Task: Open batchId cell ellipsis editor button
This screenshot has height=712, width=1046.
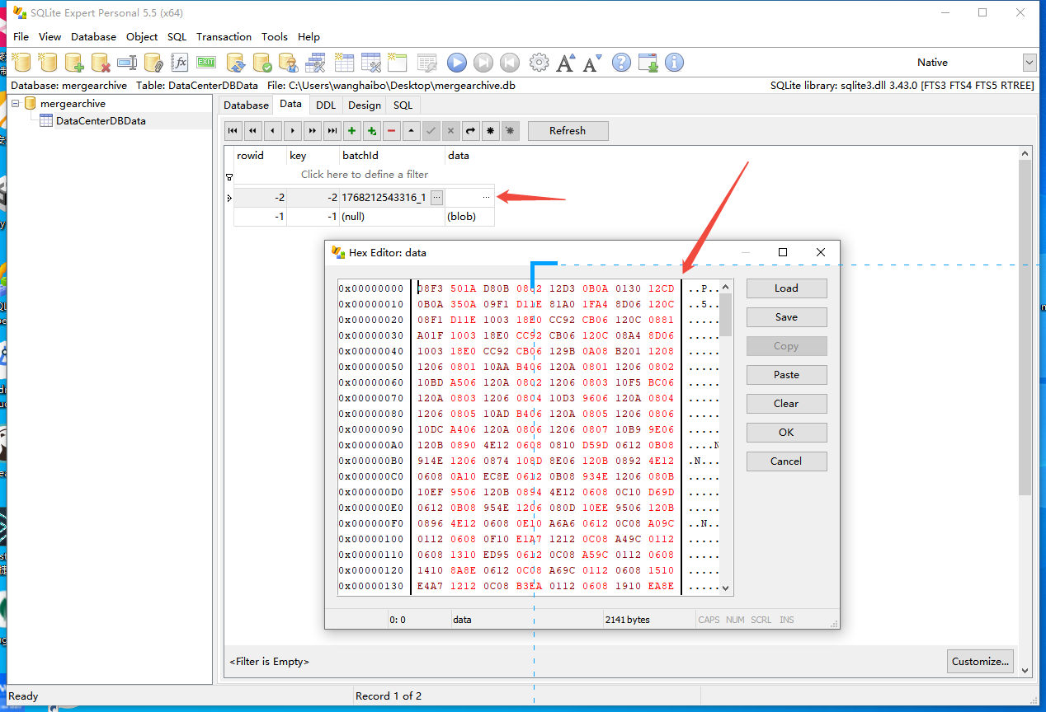Action: tap(436, 197)
